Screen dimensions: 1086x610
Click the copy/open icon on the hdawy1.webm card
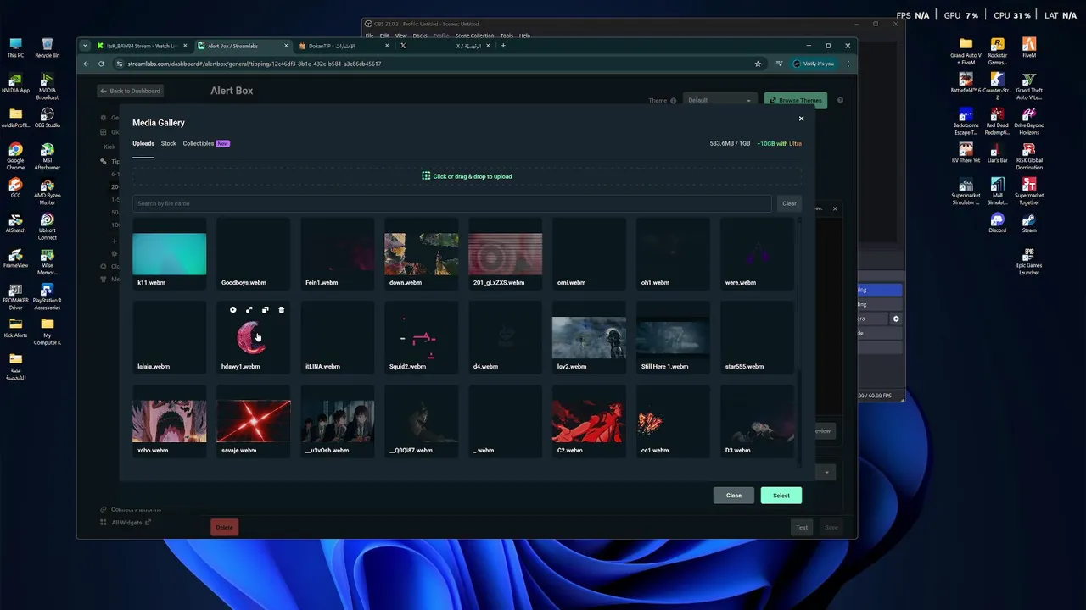tap(266, 310)
